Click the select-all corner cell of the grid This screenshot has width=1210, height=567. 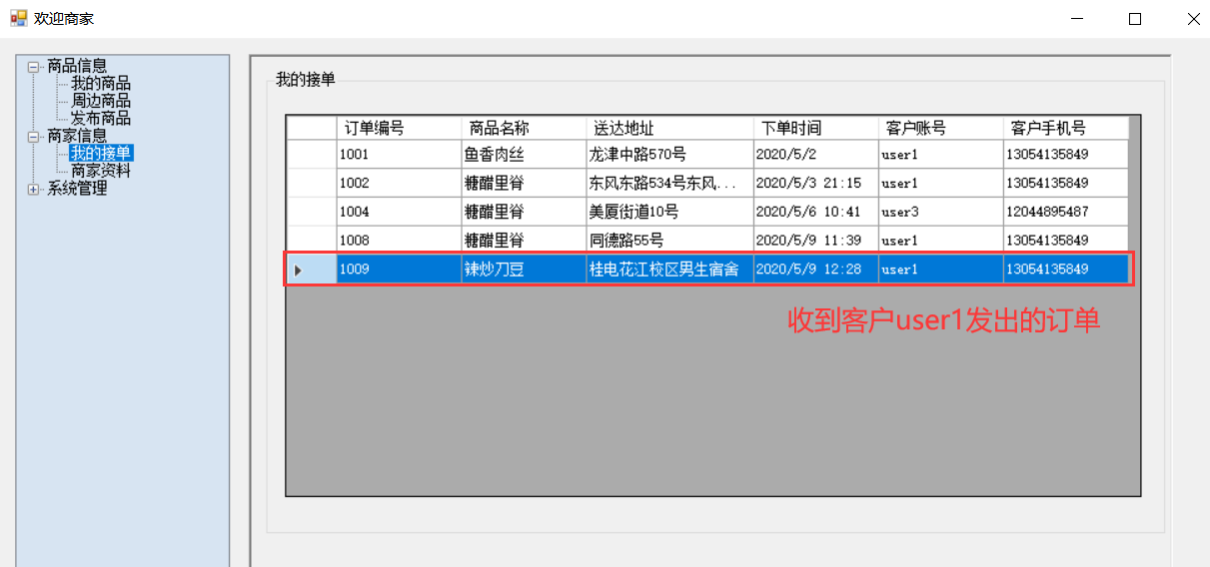pos(312,128)
